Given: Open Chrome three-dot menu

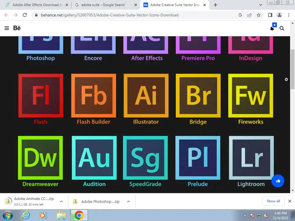Looking at the screenshot, I should [289, 15].
